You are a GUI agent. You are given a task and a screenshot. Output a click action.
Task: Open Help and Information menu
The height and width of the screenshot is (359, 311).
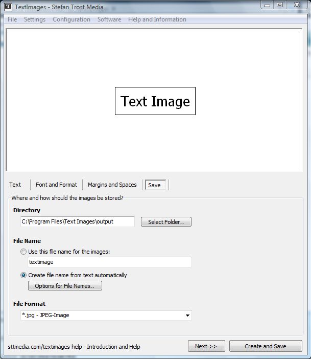point(157,19)
